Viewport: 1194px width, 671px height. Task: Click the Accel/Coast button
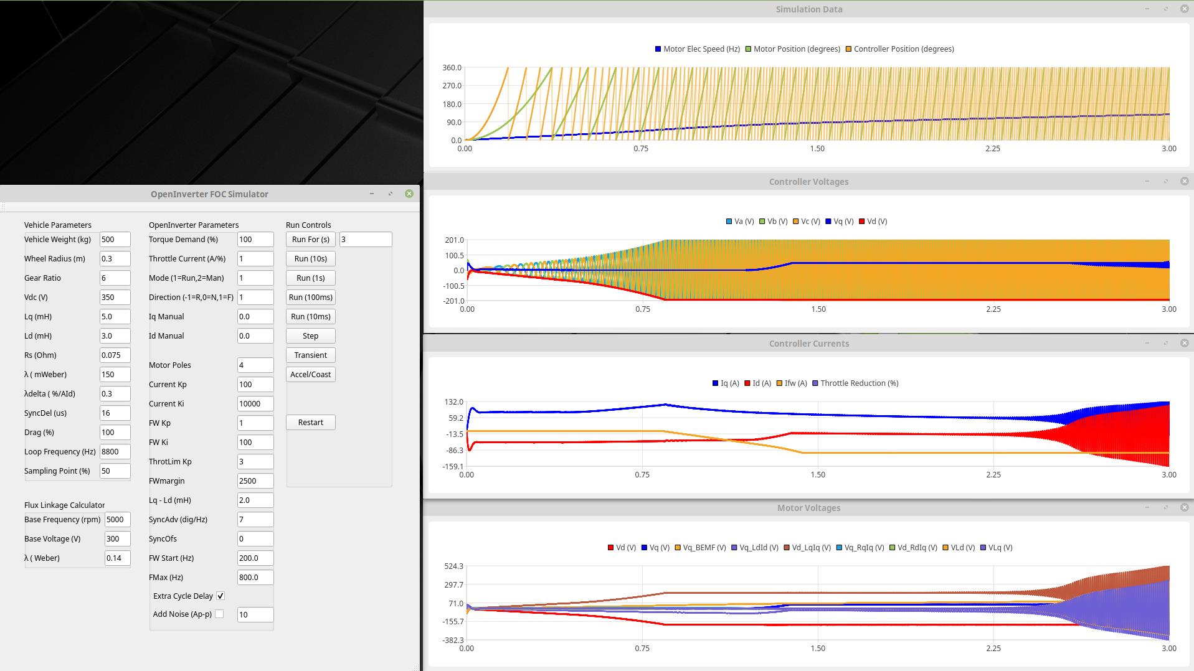pos(310,374)
